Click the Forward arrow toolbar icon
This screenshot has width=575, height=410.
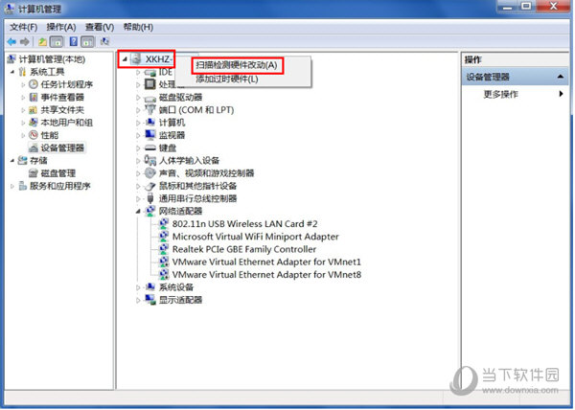pyautogui.click(x=25, y=42)
